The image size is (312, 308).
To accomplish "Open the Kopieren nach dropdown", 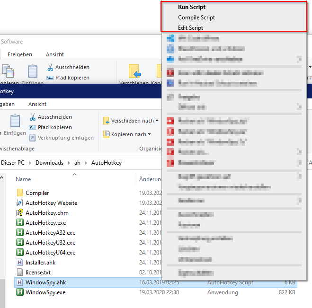I will [x=127, y=134].
